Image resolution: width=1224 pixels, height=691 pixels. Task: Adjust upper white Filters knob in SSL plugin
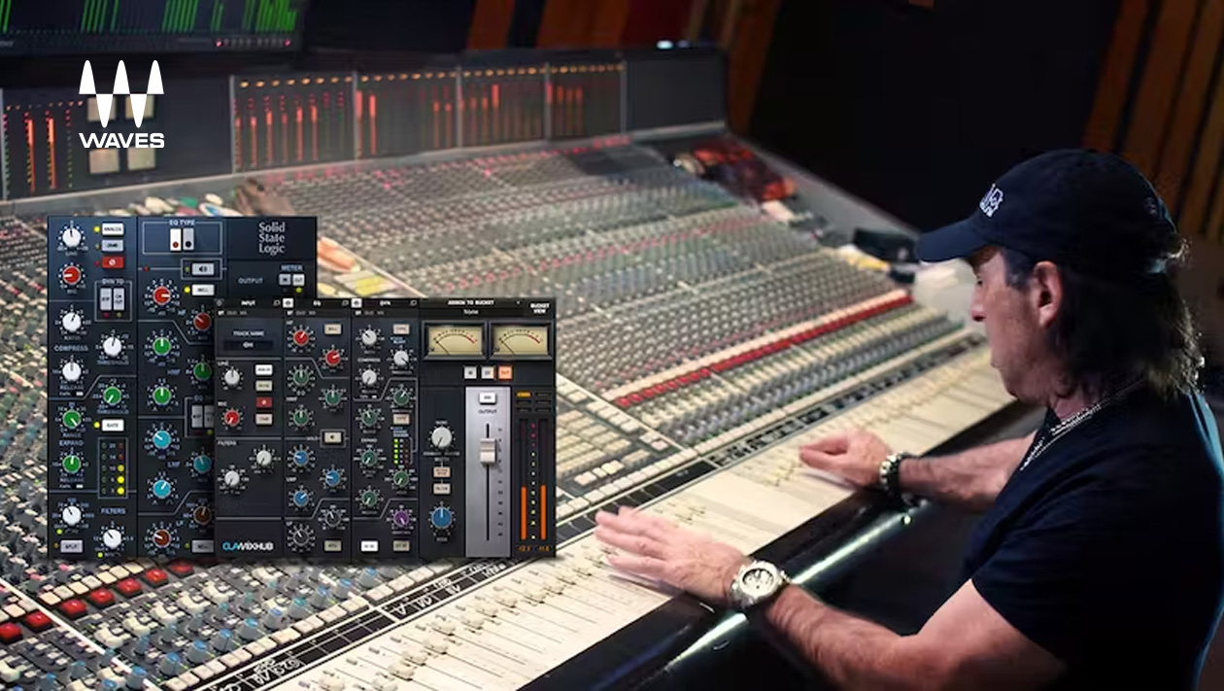point(72,514)
